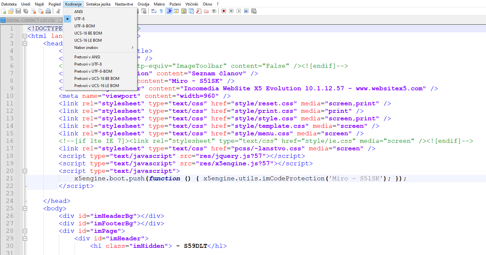
Task: Select ANSI encoding option
Action: click(79, 12)
